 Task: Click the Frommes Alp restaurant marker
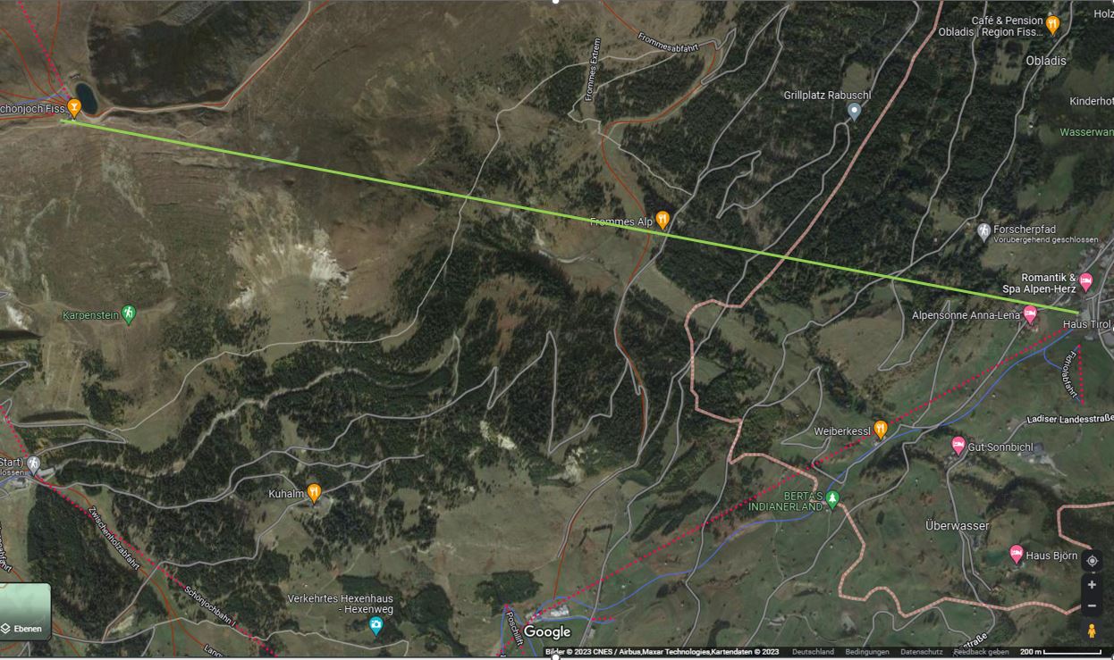click(662, 219)
